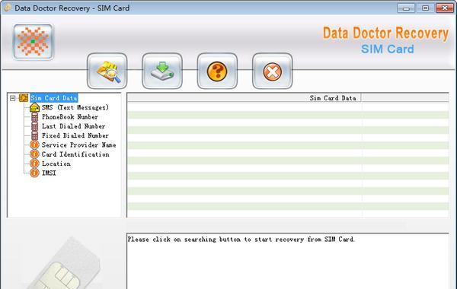The image size is (457, 289).
Task: Maximize the Data Doctor Recovery window
Action: (x=425, y=8)
